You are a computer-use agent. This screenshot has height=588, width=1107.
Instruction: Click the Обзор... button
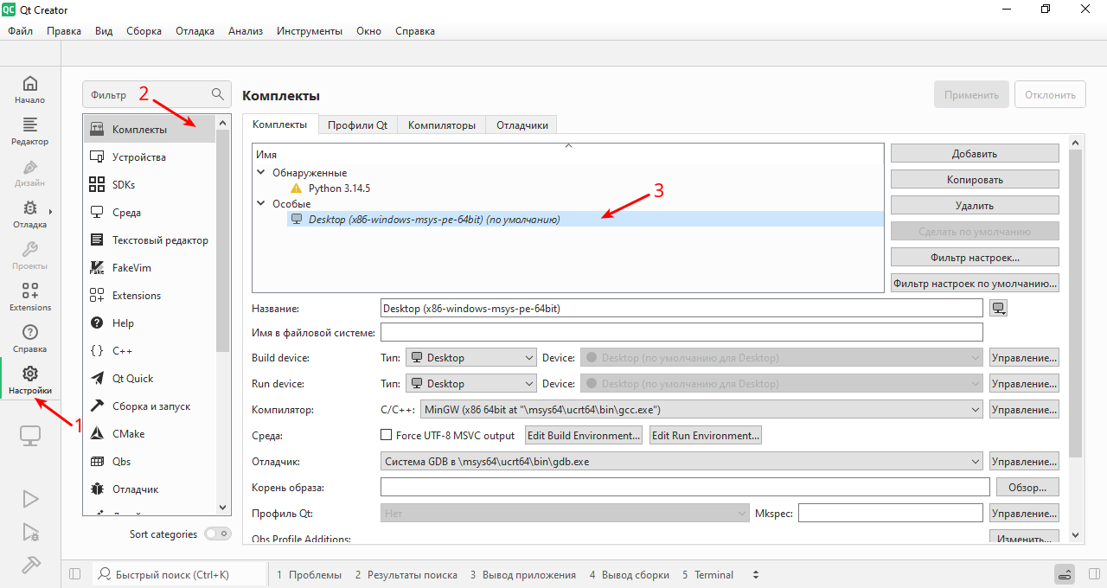click(x=1027, y=488)
